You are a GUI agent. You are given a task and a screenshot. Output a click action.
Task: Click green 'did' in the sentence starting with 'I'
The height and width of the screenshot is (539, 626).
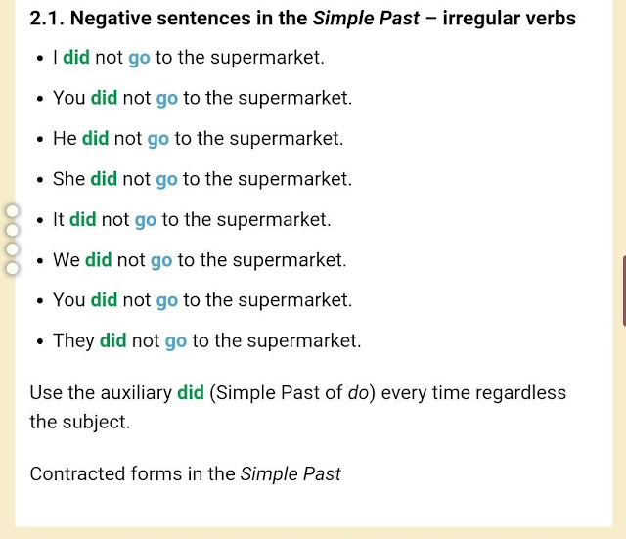point(76,58)
